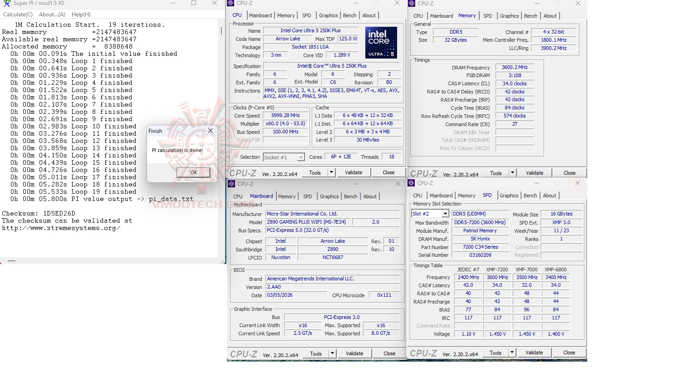Screen dimensions: 697x392
Task: Select the About tab in the processor window
Action: coord(369,15)
